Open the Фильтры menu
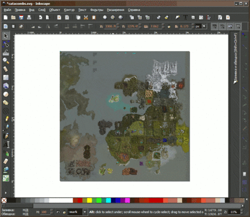This screenshot has width=250, height=217. [97, 10]
